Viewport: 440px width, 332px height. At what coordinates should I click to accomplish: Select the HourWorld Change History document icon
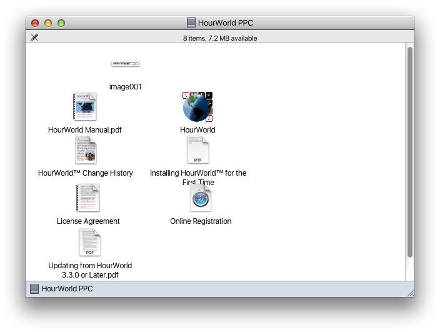(86, 150)
